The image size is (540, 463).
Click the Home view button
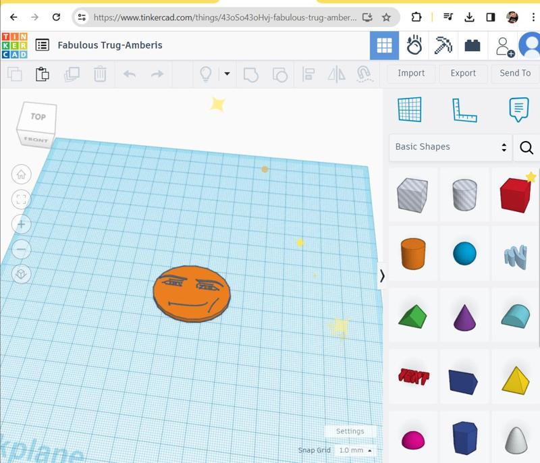22,174
